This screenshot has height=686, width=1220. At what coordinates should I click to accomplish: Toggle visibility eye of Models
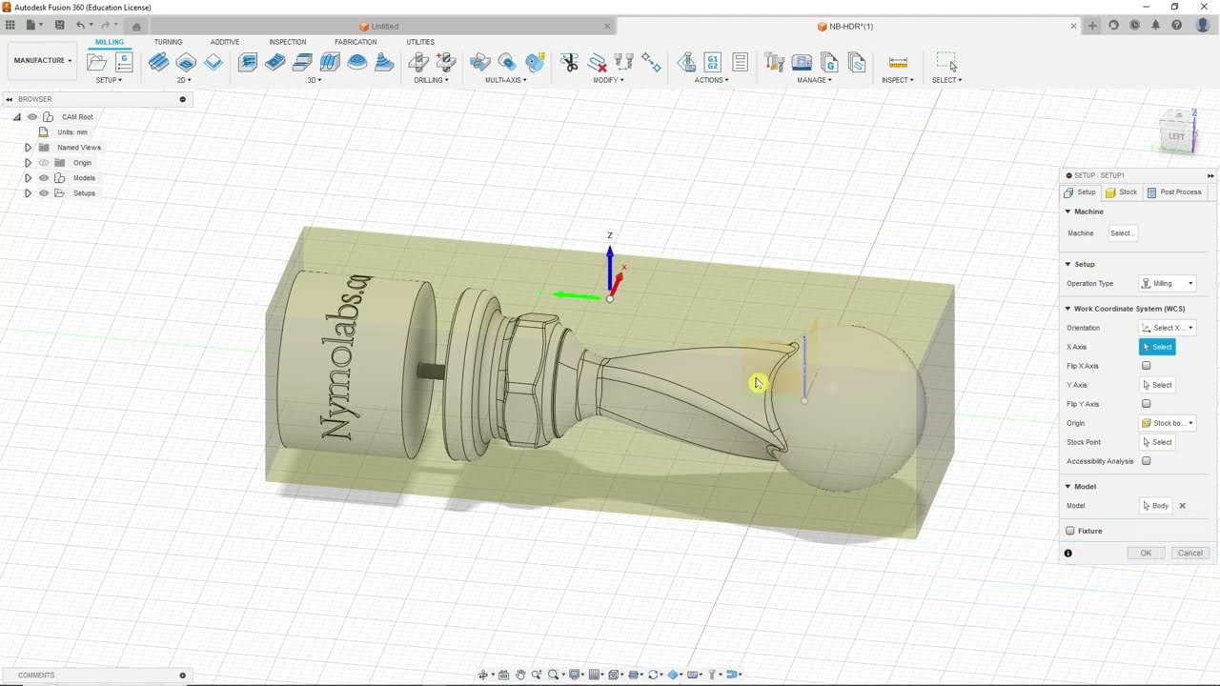pos(43,178)
